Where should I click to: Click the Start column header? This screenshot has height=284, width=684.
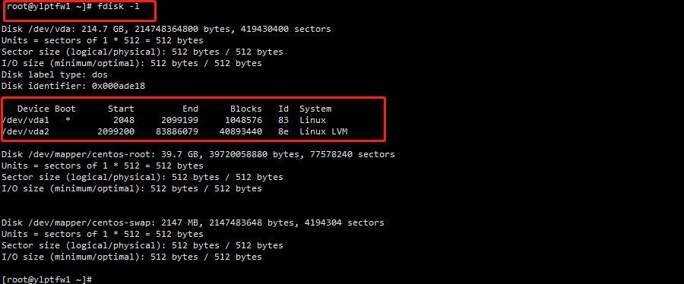pyautogui.click(x=122, y=109)
